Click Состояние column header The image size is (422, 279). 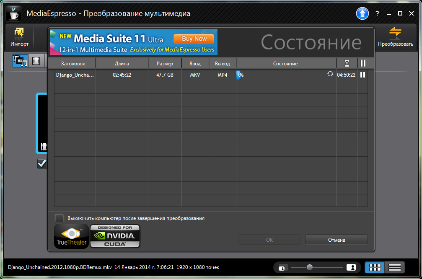pyautogui.click(x=285, y=64)
